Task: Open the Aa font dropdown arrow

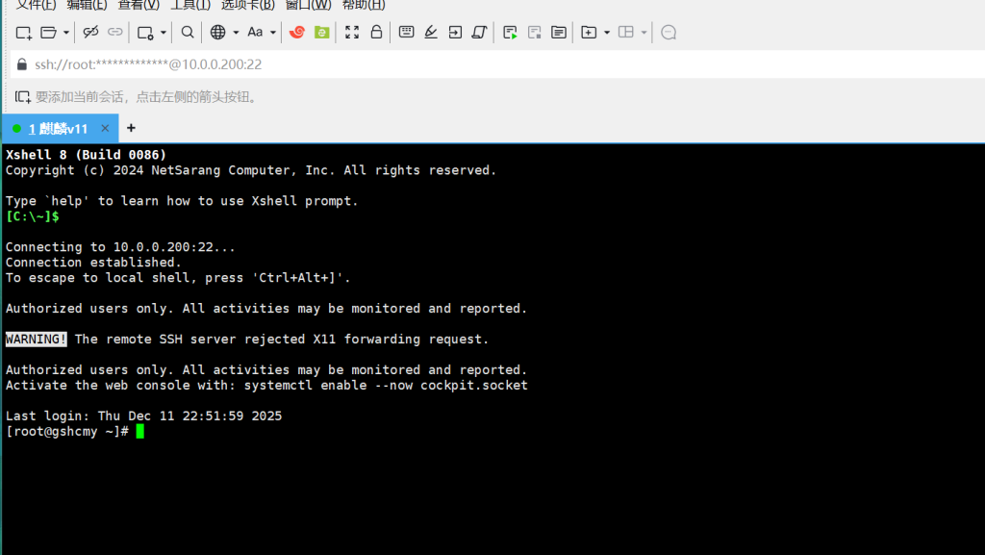Action: point(273,33)
